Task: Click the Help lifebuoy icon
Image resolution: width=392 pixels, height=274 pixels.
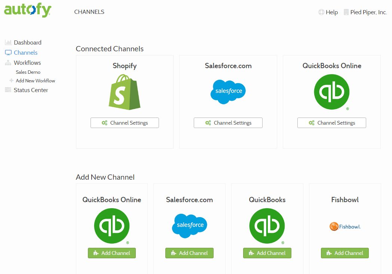Action: point(321,12)
